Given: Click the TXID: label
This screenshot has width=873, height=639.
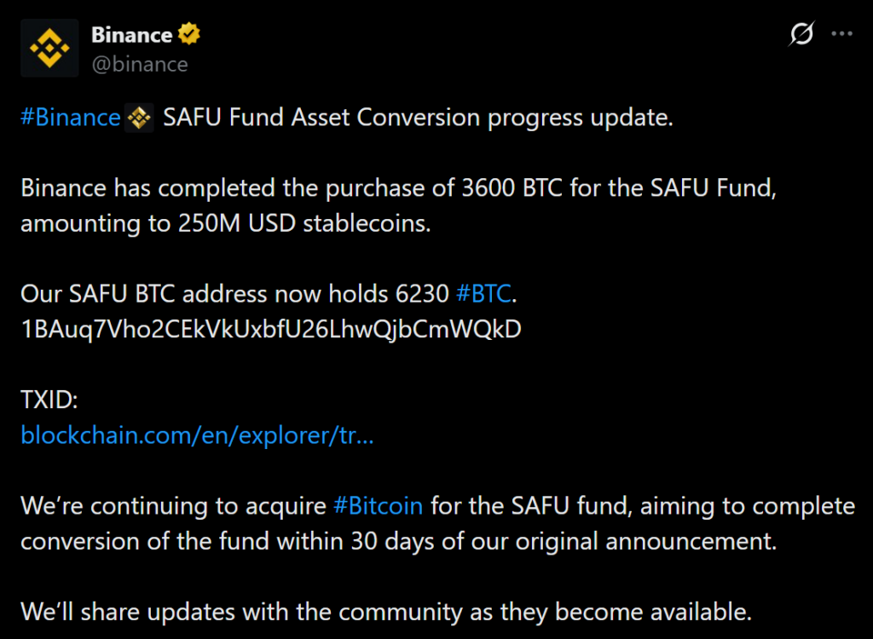Looking at the screenshot, I should click(x=49, y=400).
